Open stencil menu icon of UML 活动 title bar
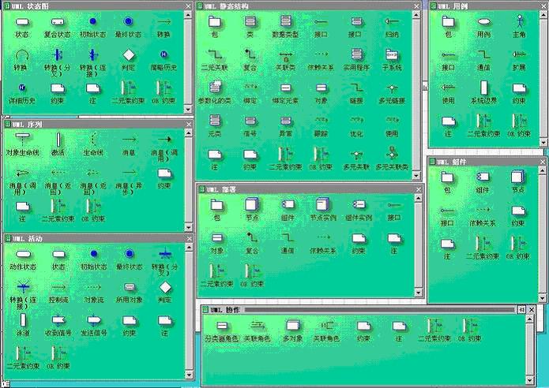Screen dimensions: 549x388 tap(9, 238)
